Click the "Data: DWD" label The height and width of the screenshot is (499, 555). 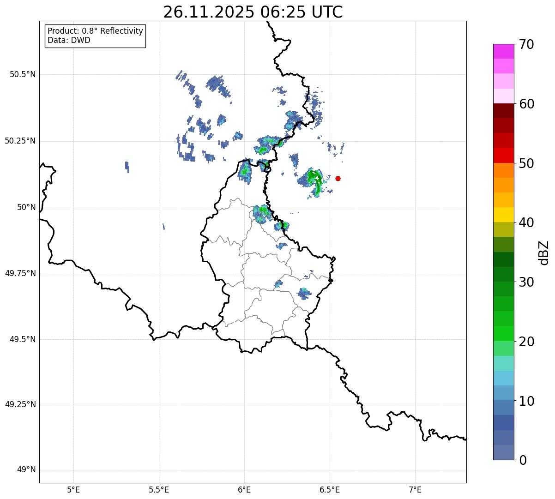pos(69,40)
